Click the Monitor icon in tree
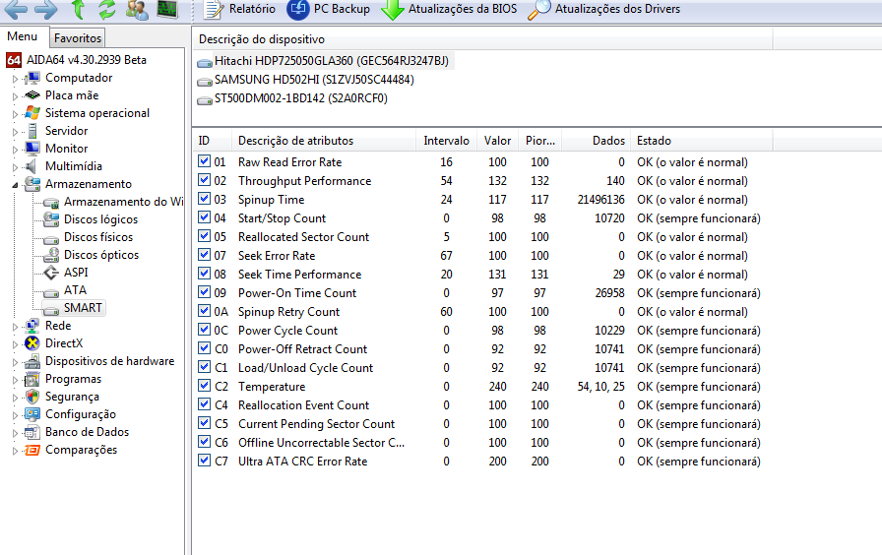The image size is (882, 555). pyautogui.click(x=32, y=149)
